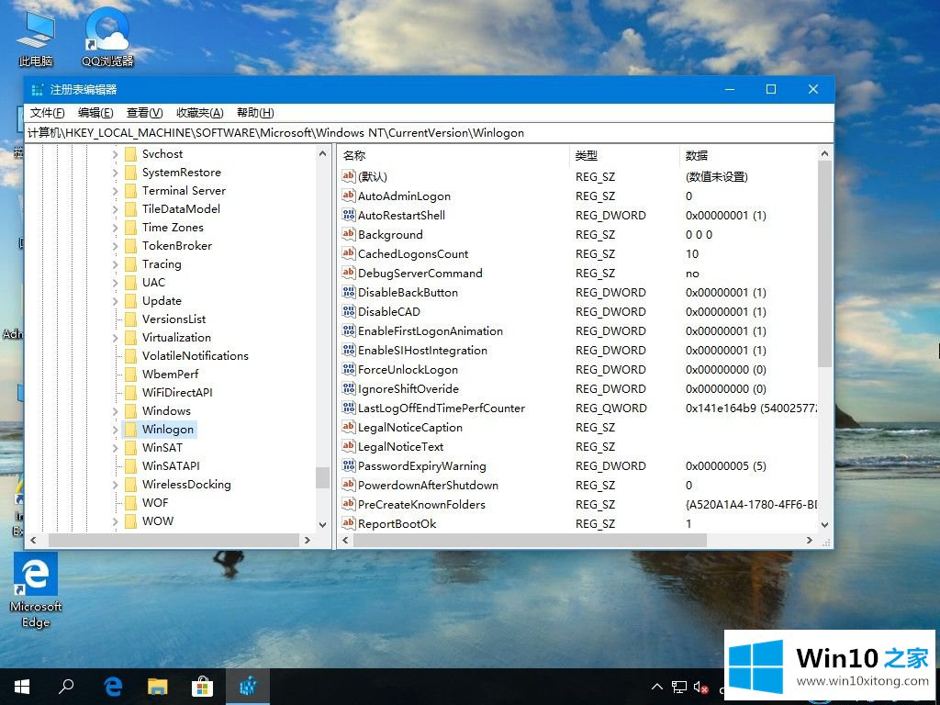This screenshot has width=940, height=705.
Task: Select the WbemPerf key
Action: coord(170,375)
